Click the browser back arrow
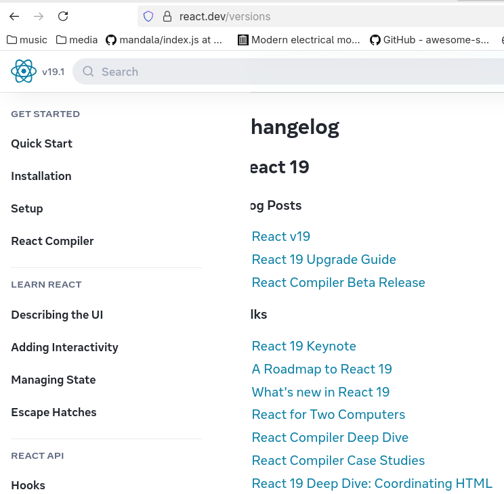The height and width of the screenshot is (494, 504). 14,16
